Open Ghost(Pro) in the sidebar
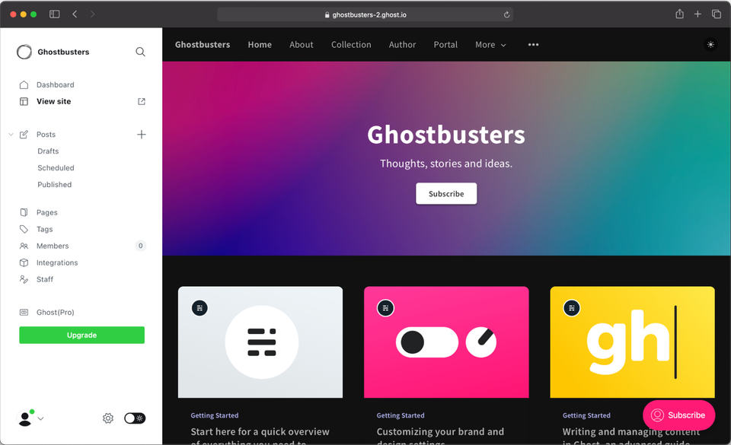This screenshot has width=731, height=445. click(56, 313)
